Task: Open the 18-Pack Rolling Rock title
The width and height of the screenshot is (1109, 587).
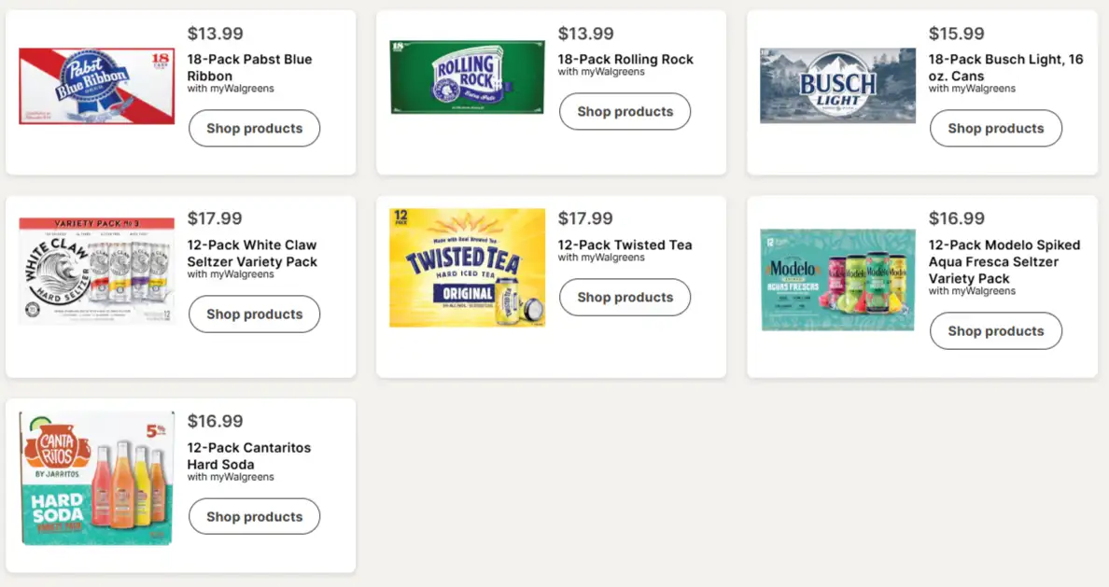Action: pyautogui.click(x=625, y=60)
